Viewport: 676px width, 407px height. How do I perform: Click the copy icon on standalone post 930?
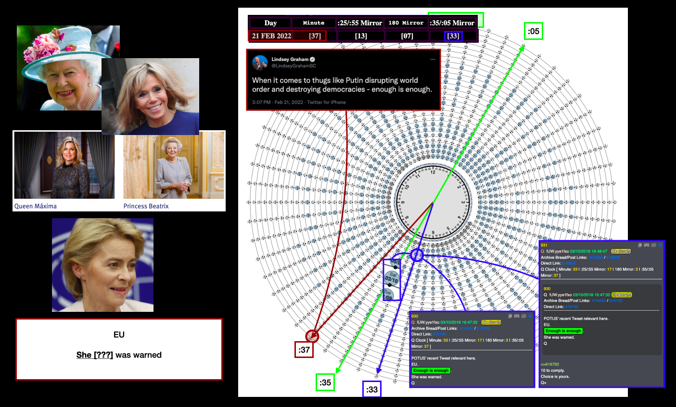(510, 316)
